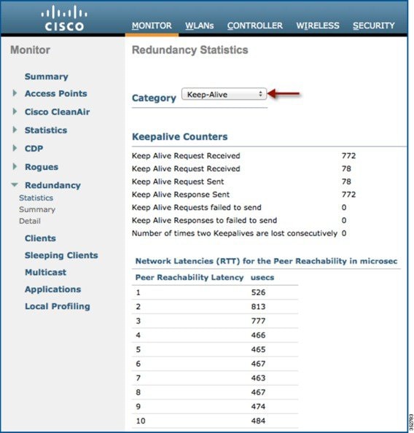Click latency value 484 in row 10

258,421
